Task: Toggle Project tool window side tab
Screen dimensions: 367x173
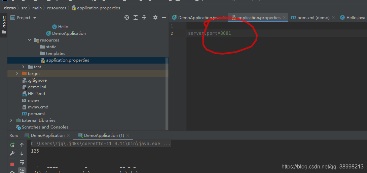Action: 4,25
